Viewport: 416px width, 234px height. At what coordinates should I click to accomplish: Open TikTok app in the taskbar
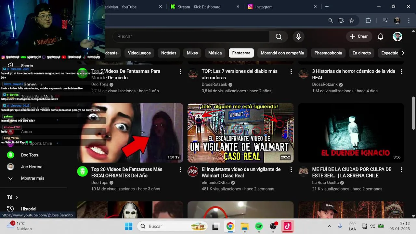tap(288, 226)
